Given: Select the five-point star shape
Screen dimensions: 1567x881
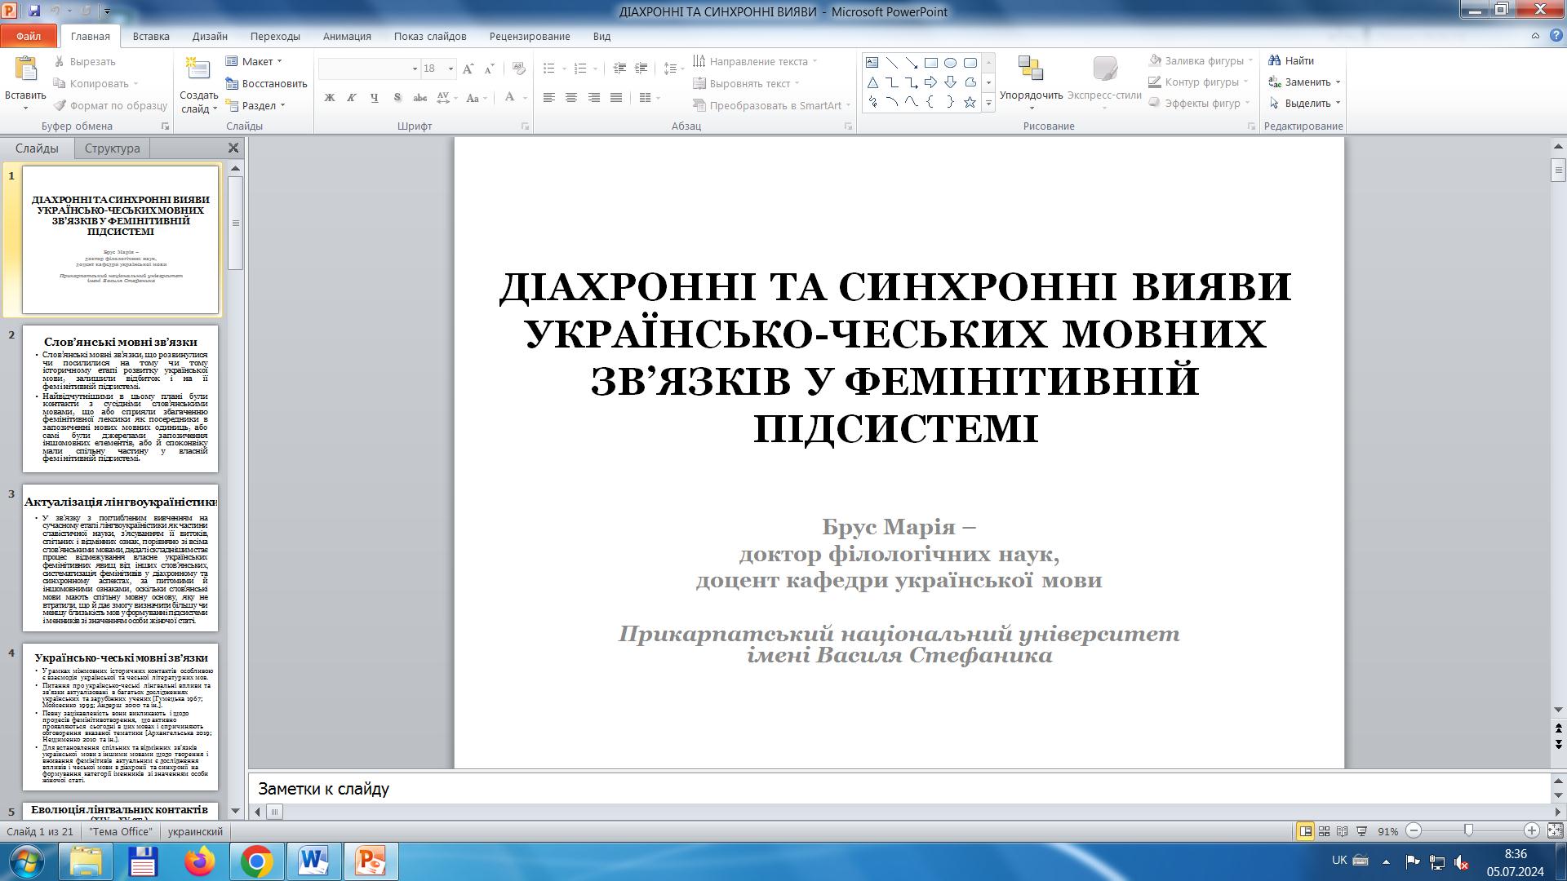Looking at the screenshot, I should pyautogui.click(x=970, y=102).
